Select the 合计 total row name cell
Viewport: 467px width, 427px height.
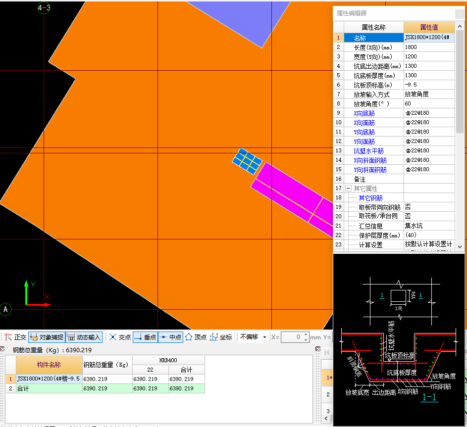[x=49, y=388]
